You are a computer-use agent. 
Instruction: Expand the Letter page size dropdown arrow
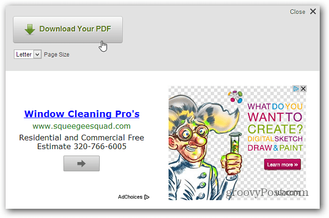[x=38, y=55]
